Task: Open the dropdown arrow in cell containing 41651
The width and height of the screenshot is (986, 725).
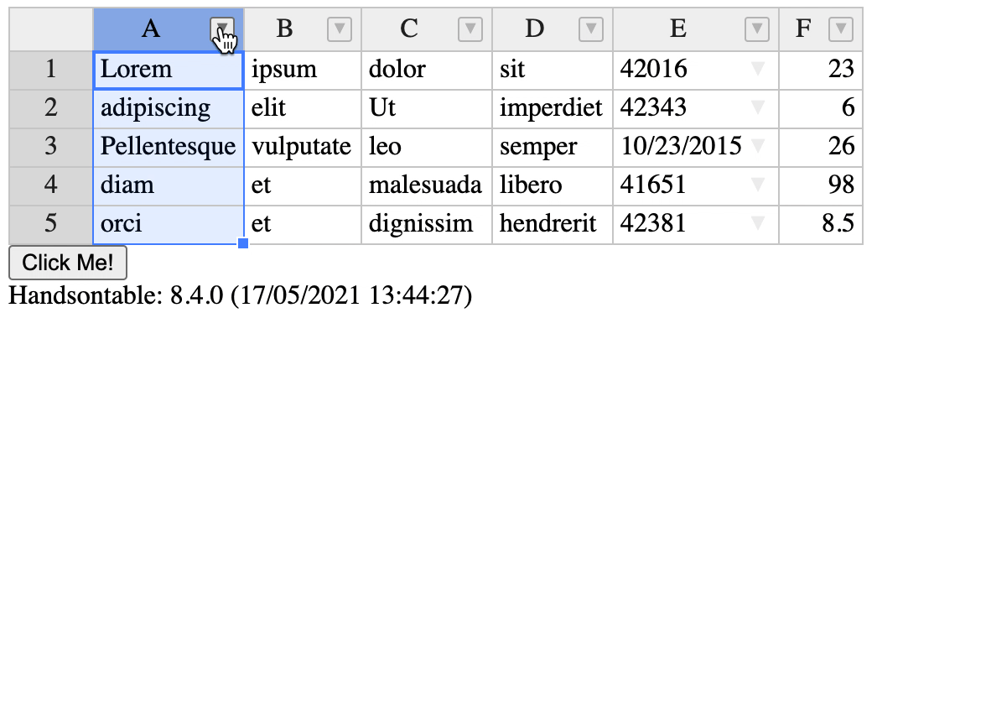Action: click(757, 185)
